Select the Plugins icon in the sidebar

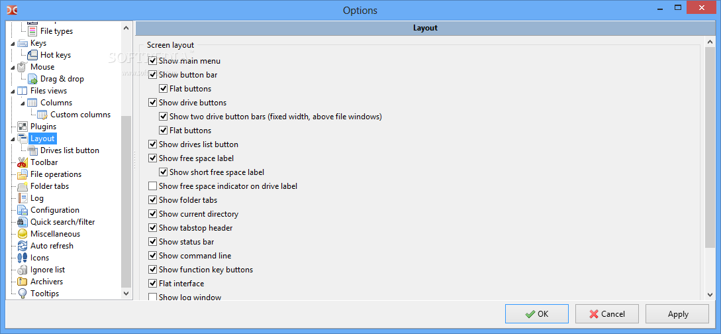pos(22,127)
